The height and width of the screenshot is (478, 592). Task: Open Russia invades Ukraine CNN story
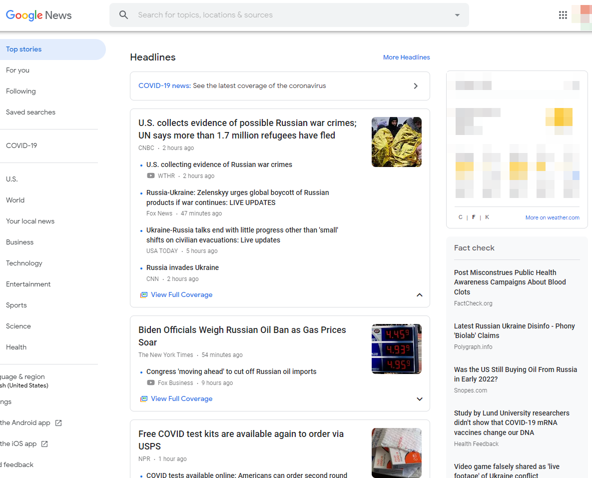(x=183, y=267)
